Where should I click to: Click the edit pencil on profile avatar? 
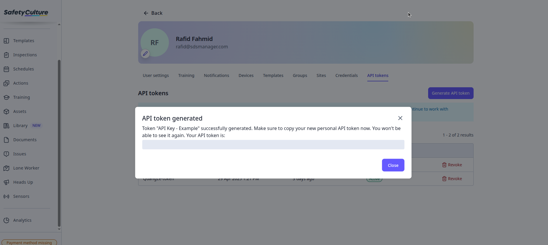click(145, 54)
